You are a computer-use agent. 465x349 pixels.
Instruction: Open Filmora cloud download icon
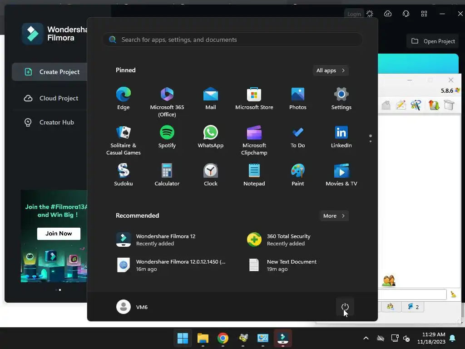tap(388, 14)
